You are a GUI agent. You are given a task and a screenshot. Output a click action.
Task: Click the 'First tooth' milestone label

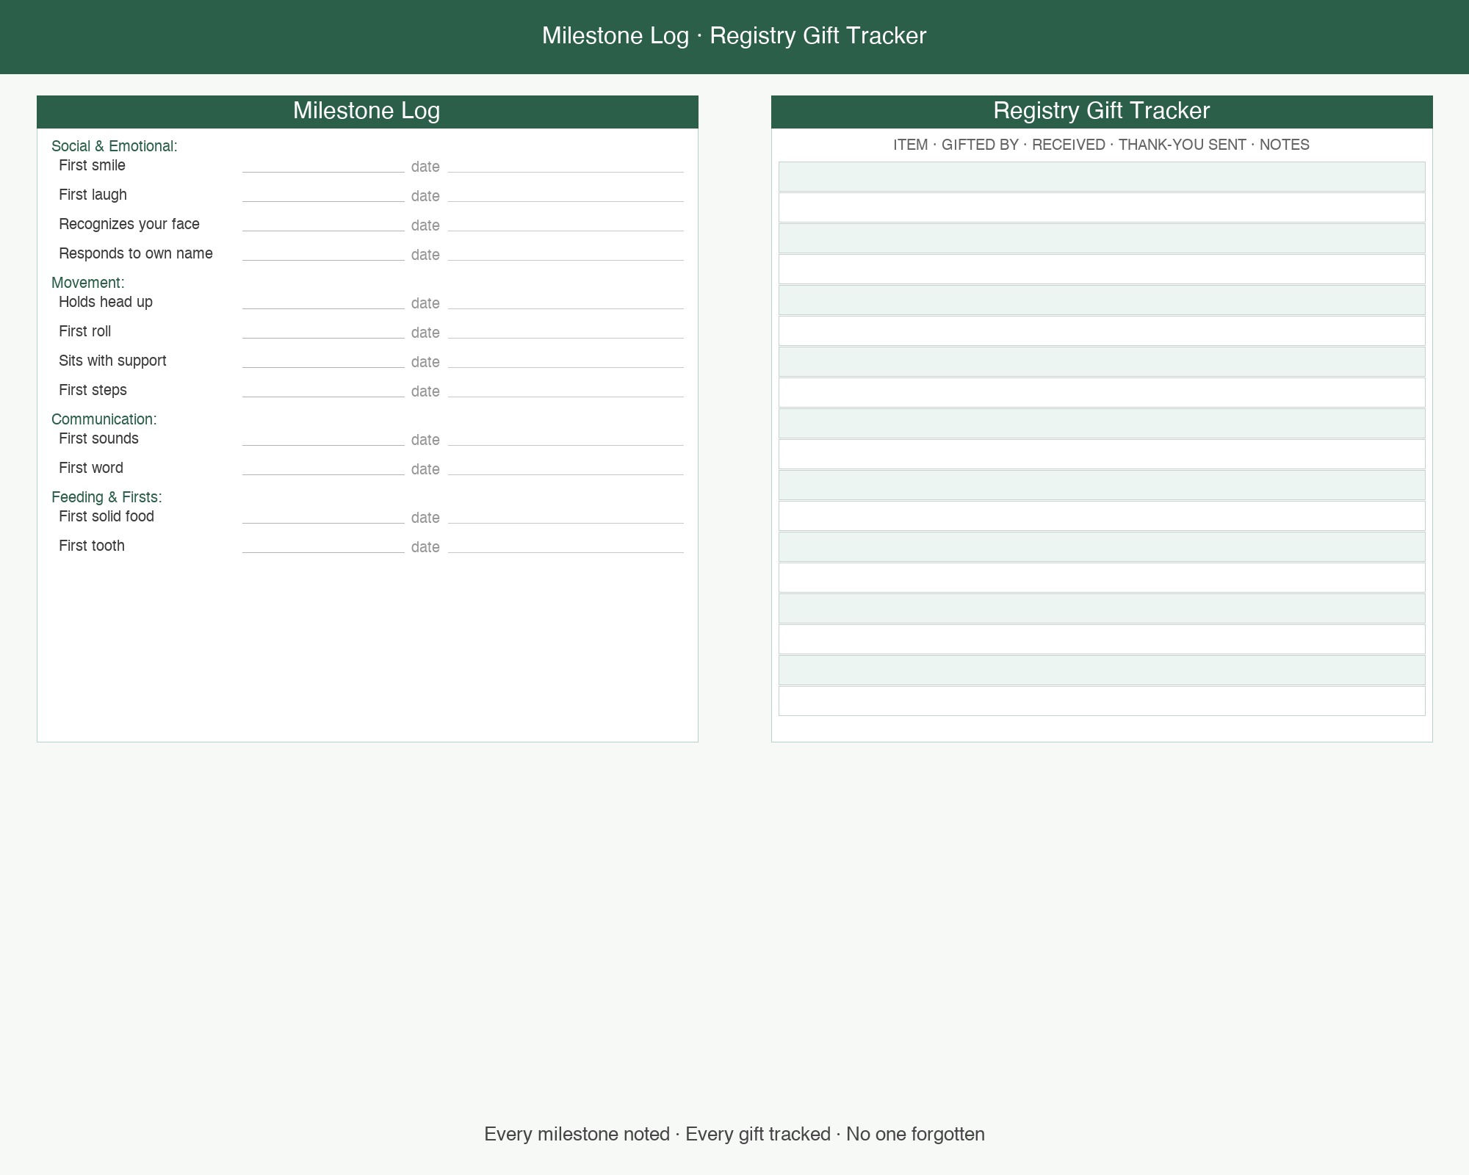click(x=92, y=546)
